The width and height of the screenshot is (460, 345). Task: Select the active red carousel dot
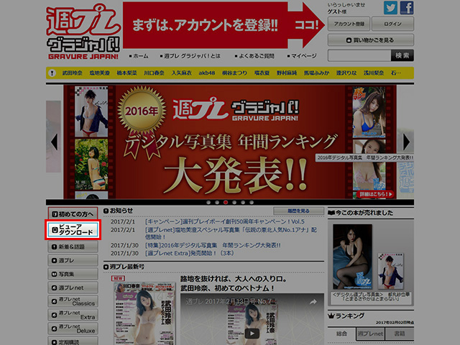(x=226, y=203)
